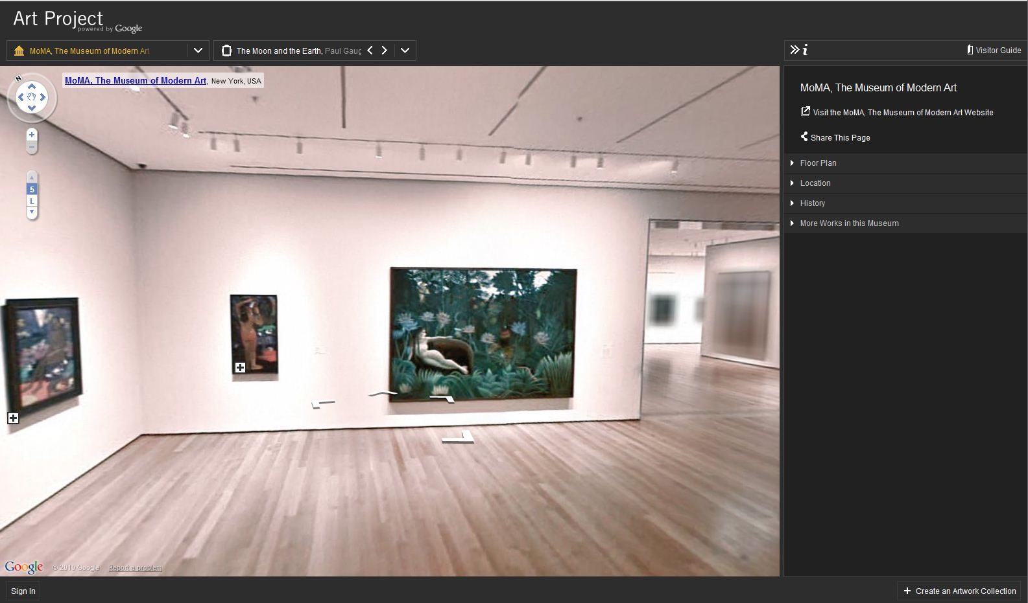Zoom out with the minus button
Viewport: 1028px width, 603px height.
(x=32, y=147)
